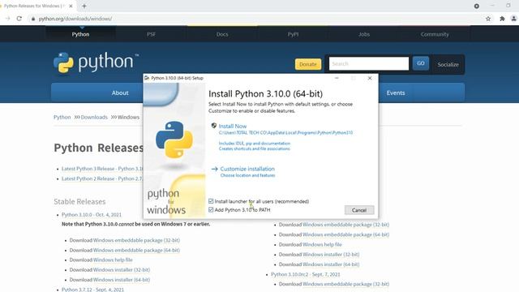This screenshot has height=292, width=519.
Task: Open the PyPI top navigation tab
Action: point(293,34)
